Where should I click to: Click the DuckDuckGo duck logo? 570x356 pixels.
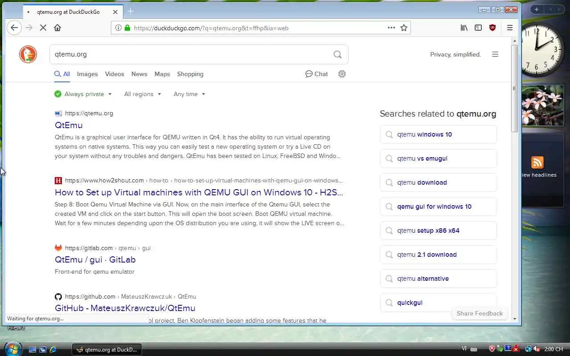tap(28, 54)
